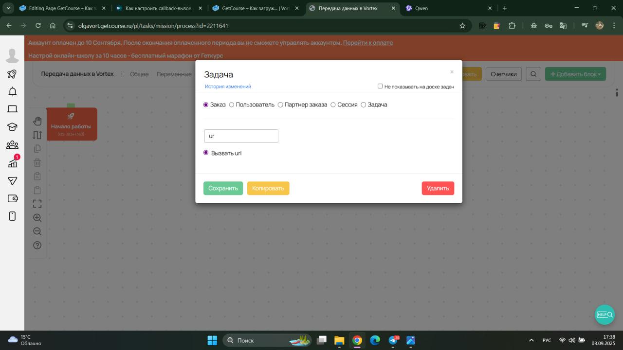This screenshot has height=350, width=623.
Task: Click the search magnifier button
Action: pyautogui.click(x=533, y=74)
